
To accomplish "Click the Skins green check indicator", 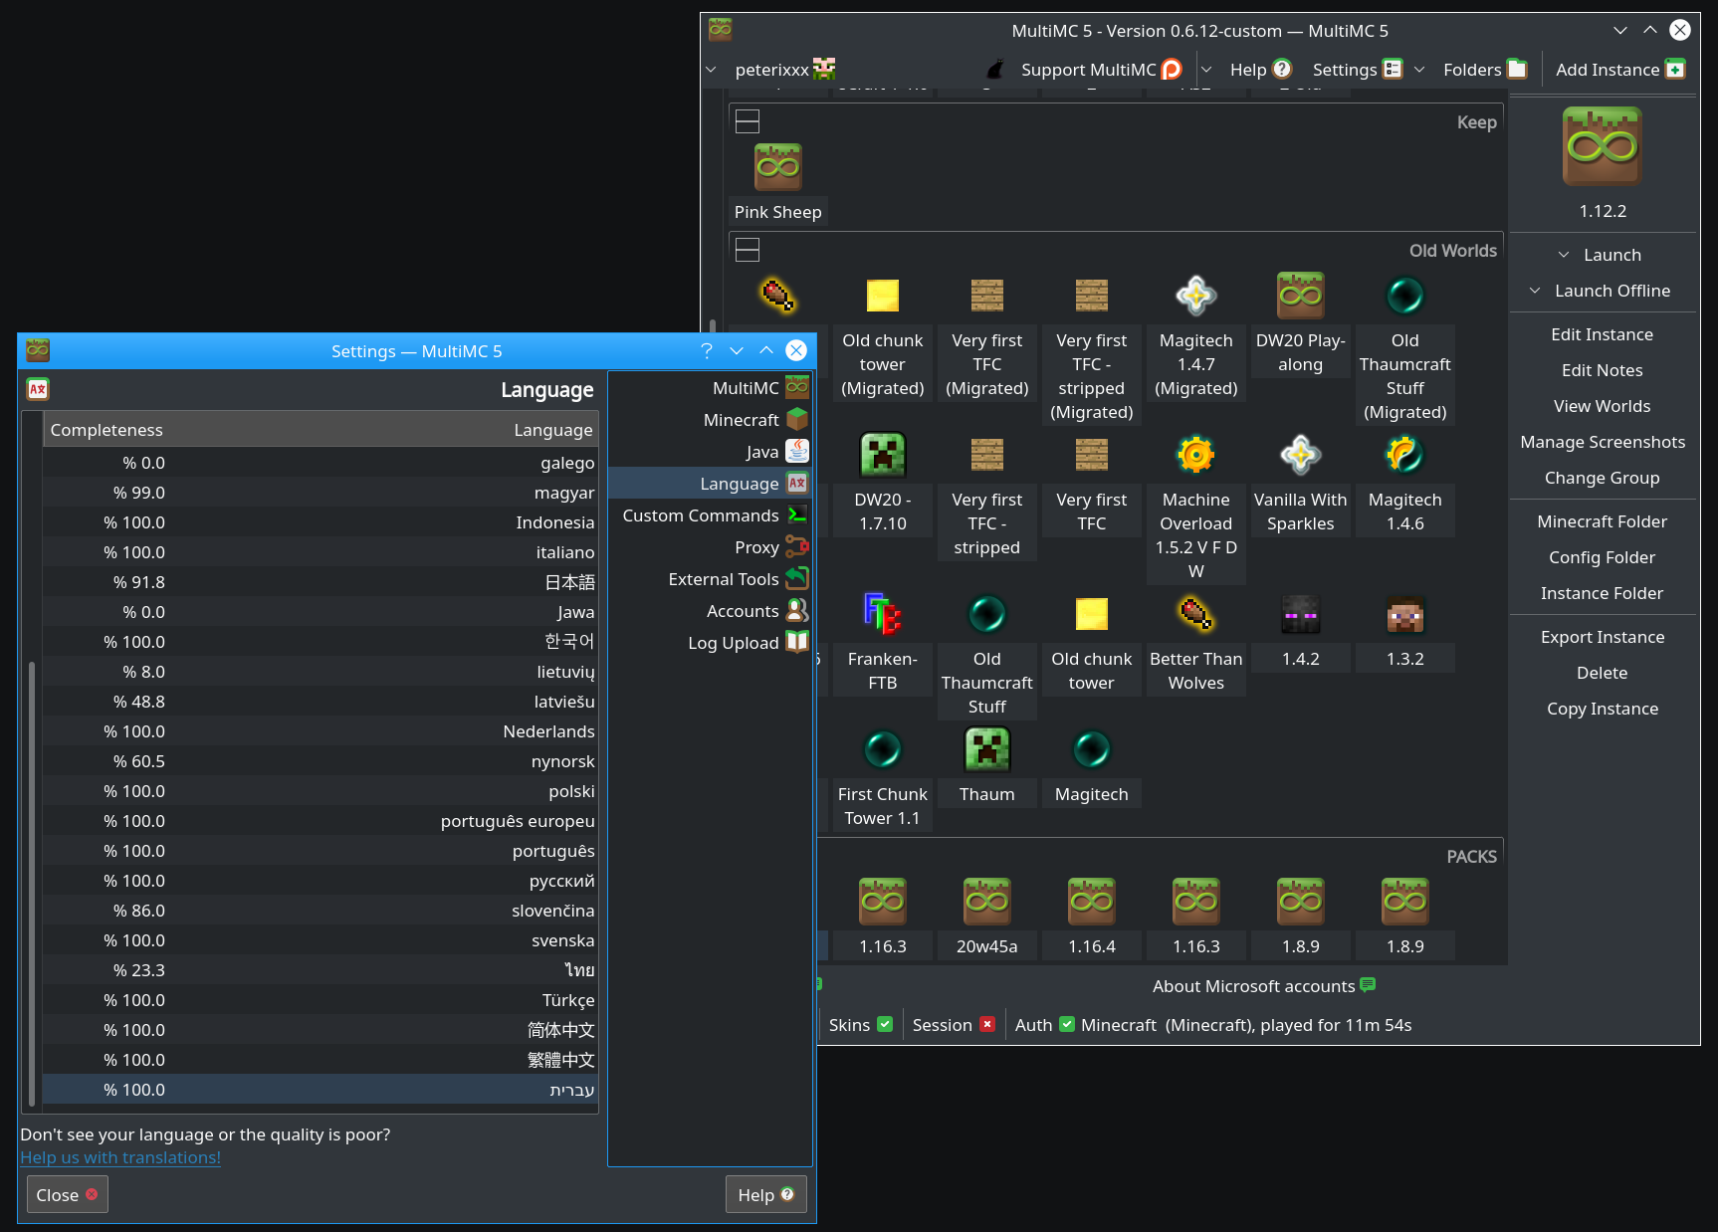I will pyautogui.click(x=887, y=1024).
